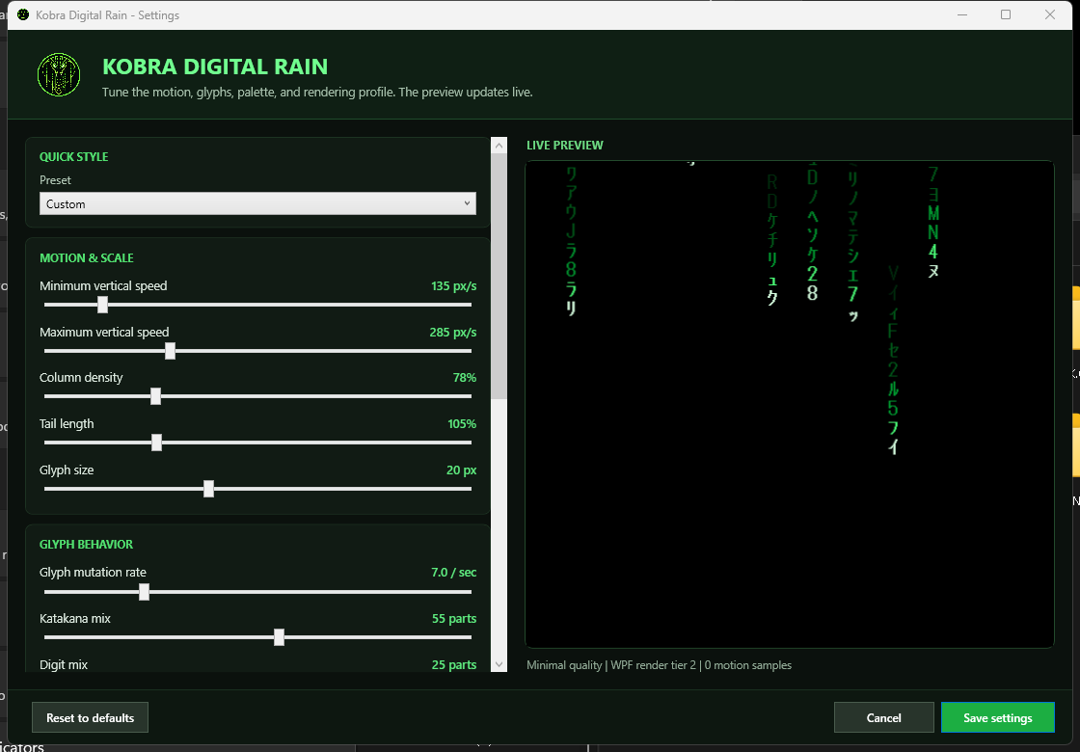This screenshot has width=1080, height=752.
Task: Click the Glyph mutation rate slider thumb
Action: point(144,592)
